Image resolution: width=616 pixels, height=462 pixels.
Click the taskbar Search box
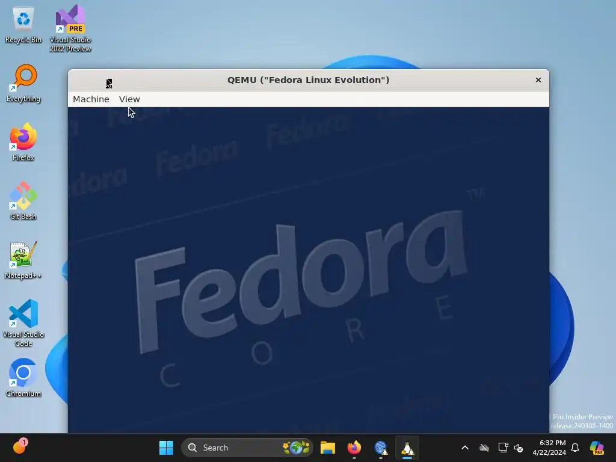point(247,448)
